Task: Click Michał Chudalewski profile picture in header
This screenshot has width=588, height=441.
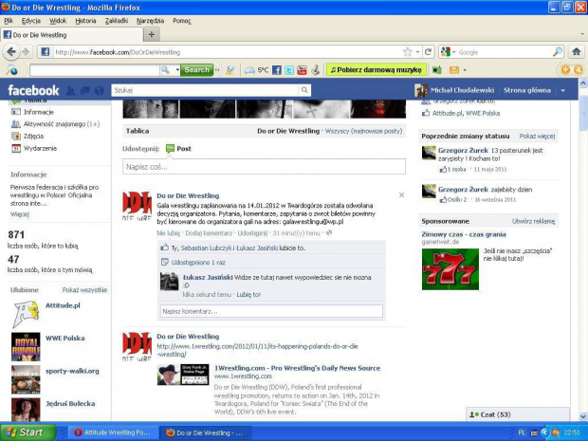Action: coord(421,90)
